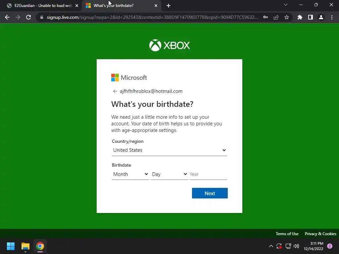Open the saved passwords key icon
This screenshot has height=254, width=339.
(266, 17)
